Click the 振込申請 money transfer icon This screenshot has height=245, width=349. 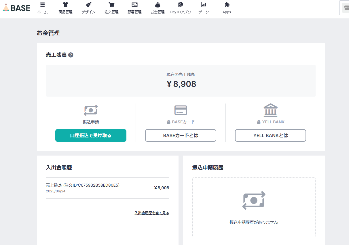[91, 110]
